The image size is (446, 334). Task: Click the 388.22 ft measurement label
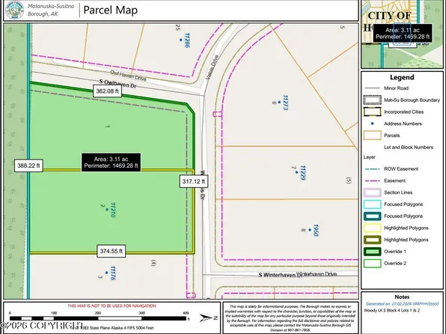(28, 166)
